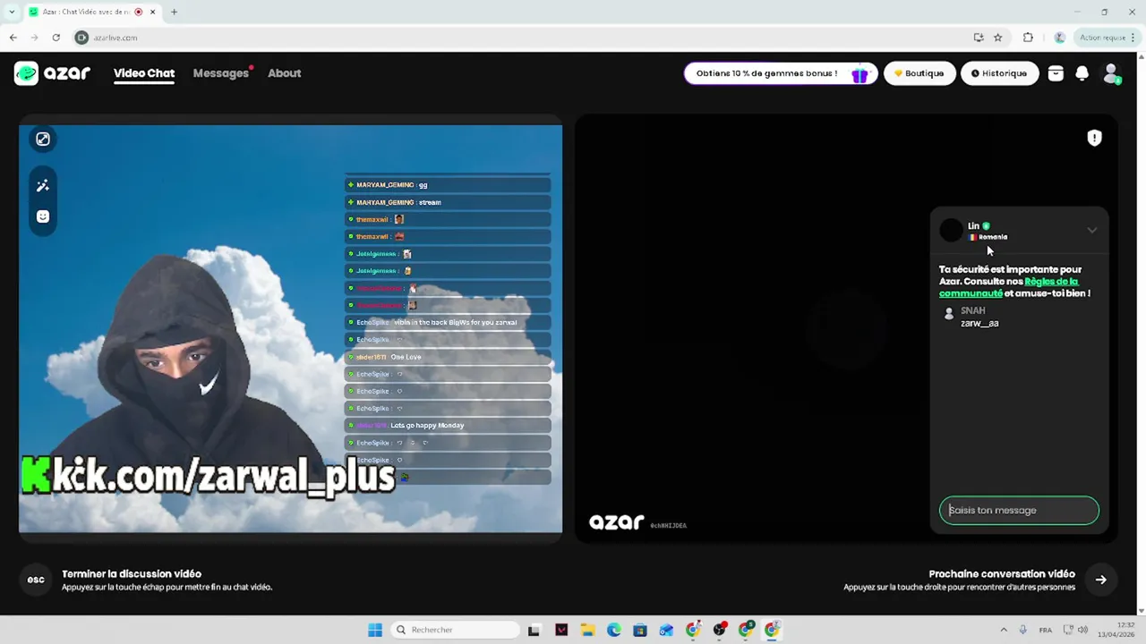Open the face sticker filter icon
1146x644 pixels.
42,216
